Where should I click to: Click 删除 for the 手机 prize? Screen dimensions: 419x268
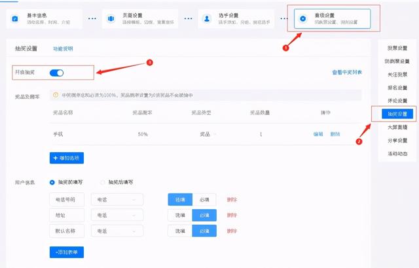click(x=335, y=134)
